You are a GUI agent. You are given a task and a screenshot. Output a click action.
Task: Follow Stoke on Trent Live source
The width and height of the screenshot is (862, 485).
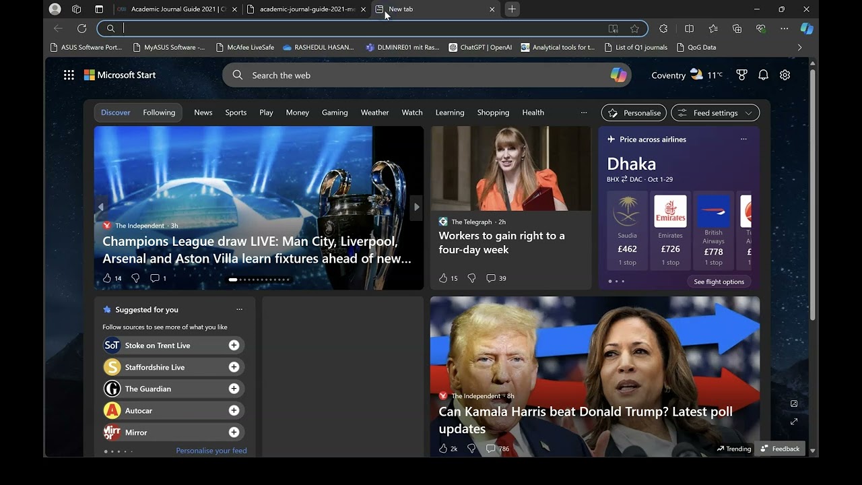click(234, 345)
